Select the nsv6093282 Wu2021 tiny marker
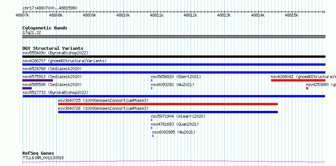The width and height of the screenshot is (336, 166). pos(152,88)
